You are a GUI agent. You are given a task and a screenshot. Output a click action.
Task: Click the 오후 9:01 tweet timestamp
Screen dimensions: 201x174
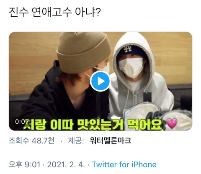pos(24,164)
